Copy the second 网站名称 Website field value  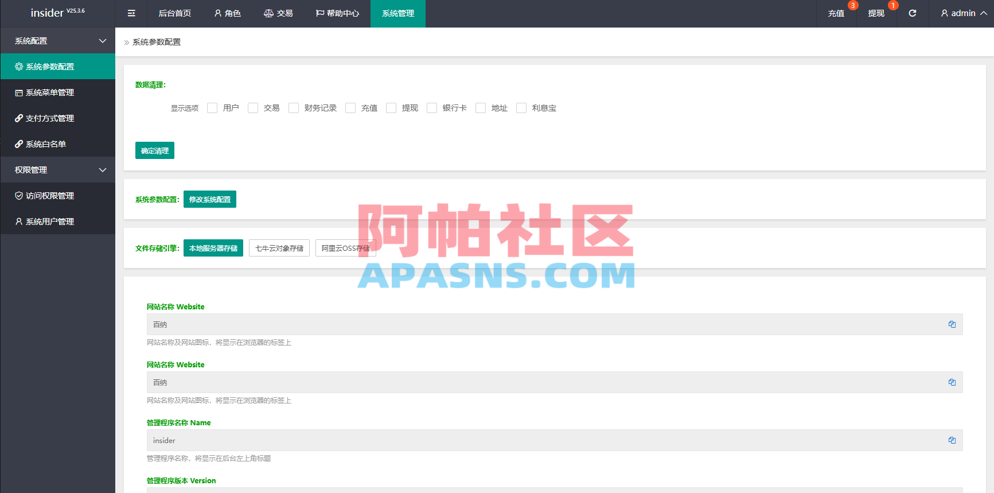952,382
